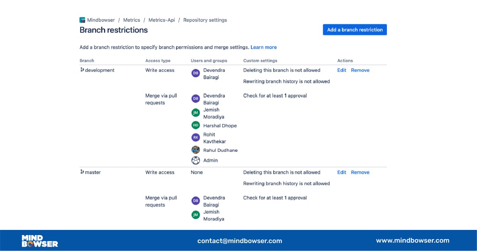Click Rahul Dudhane's profile photo avatar
The width and height of the screenshot is (477, 251).
[x=195, y=150]
